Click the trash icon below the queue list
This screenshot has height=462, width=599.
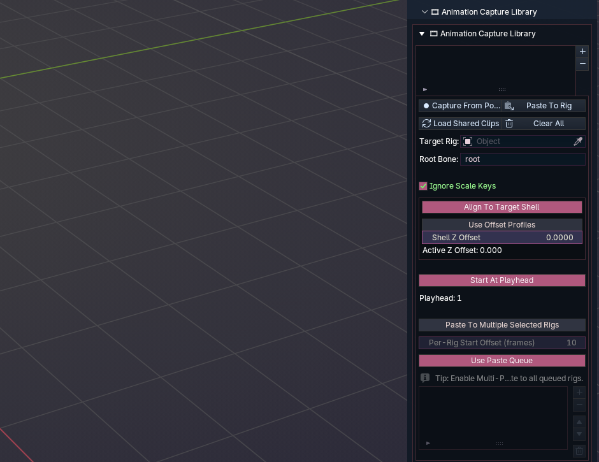(x=579, y=451)
